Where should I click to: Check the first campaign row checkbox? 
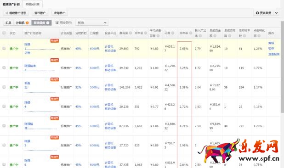tap(4, 48)
